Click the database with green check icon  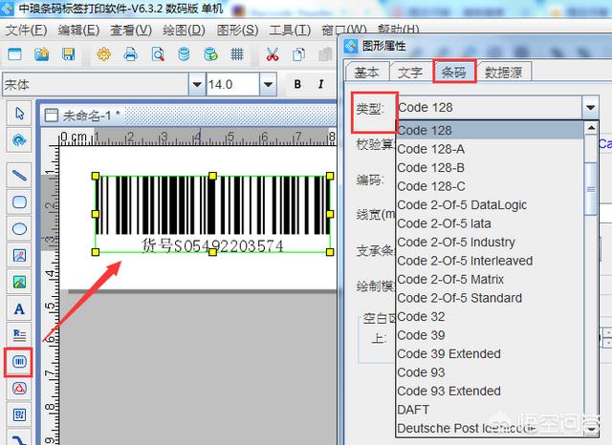pos(210,53)
